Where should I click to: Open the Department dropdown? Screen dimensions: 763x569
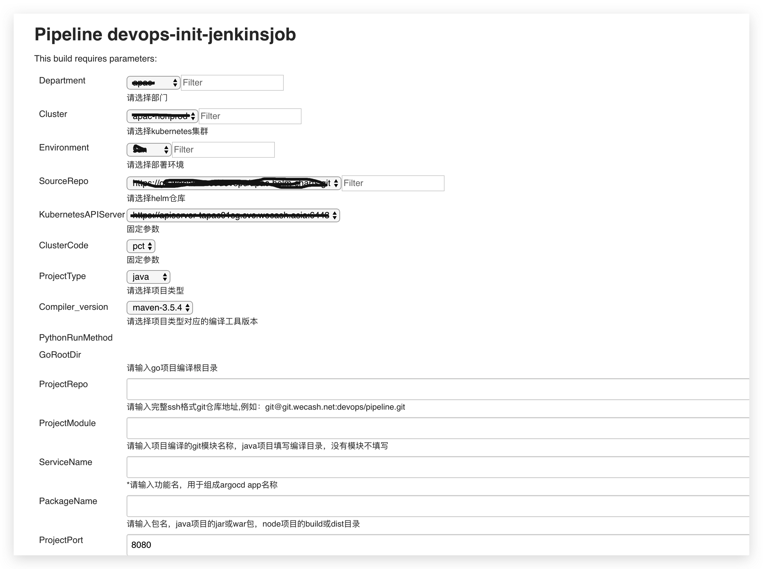[153, 83]
